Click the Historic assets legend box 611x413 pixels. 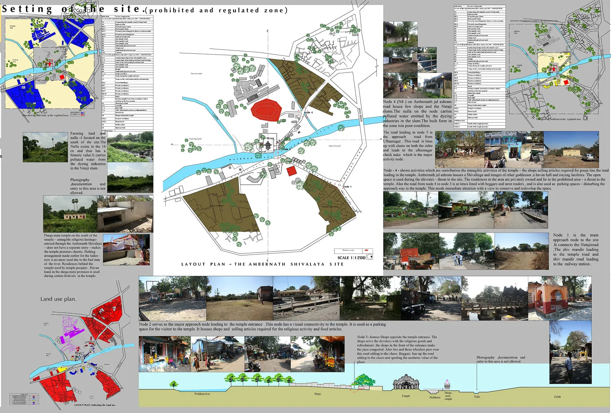(x=353, y=250)
